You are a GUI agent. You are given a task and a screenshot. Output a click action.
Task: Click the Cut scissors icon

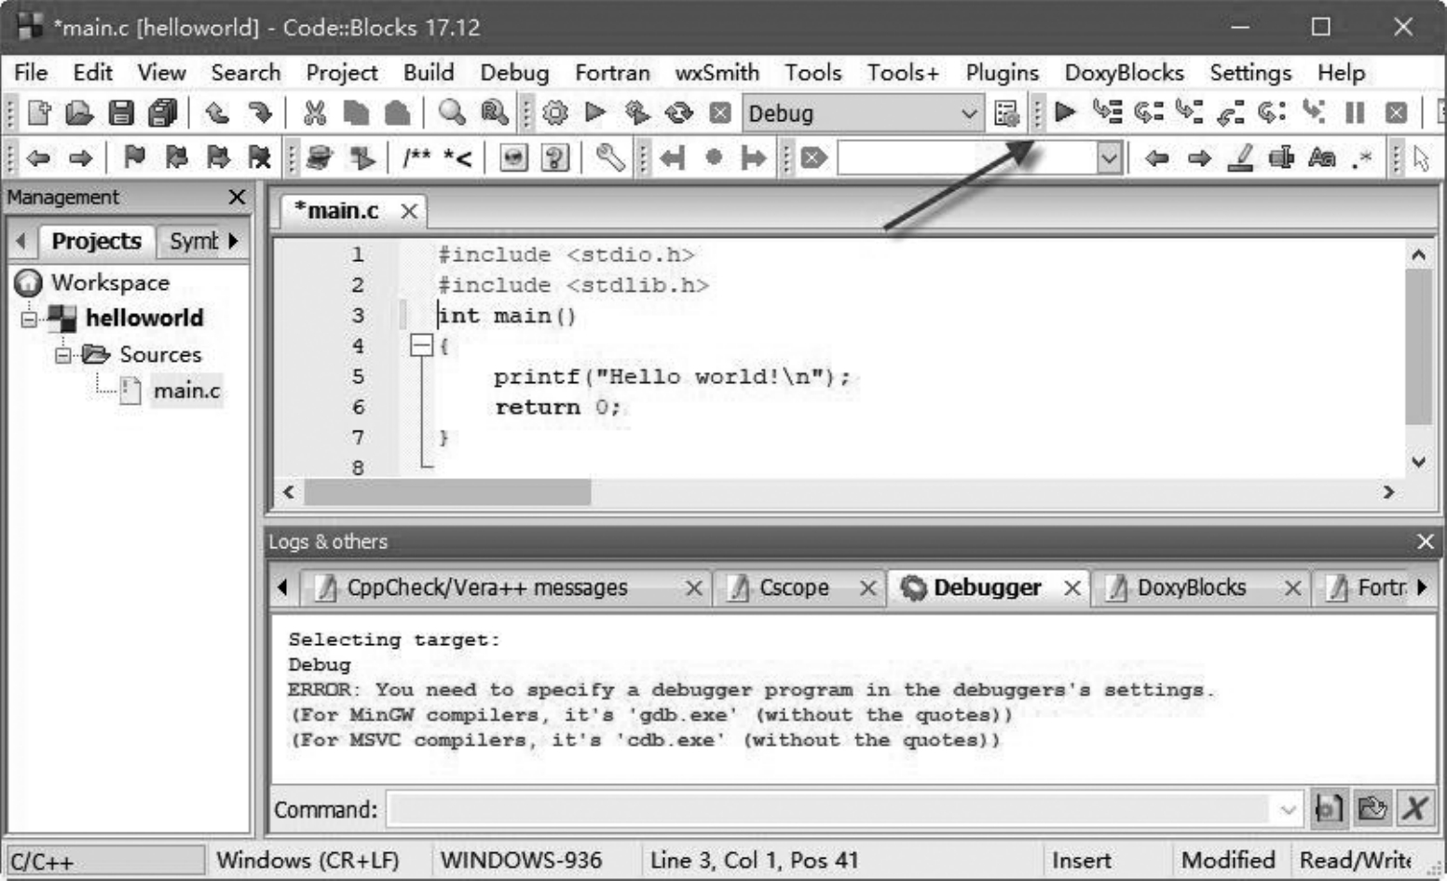[315, 113]
